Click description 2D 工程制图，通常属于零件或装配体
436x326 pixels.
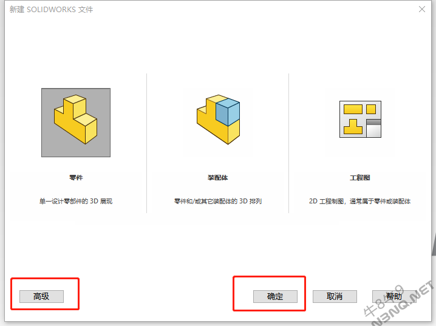(360, 201)
